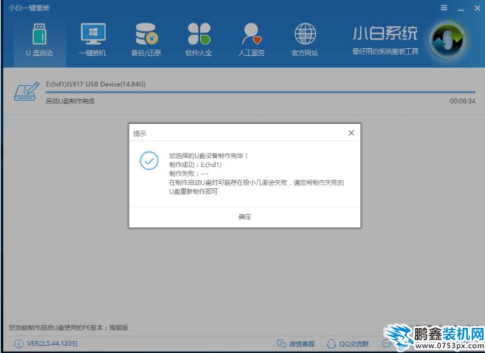Switch to the 一键装机 tab
The width and height of the screenshot is (485, 353).
pyautogui.click(x=93, y=40)
